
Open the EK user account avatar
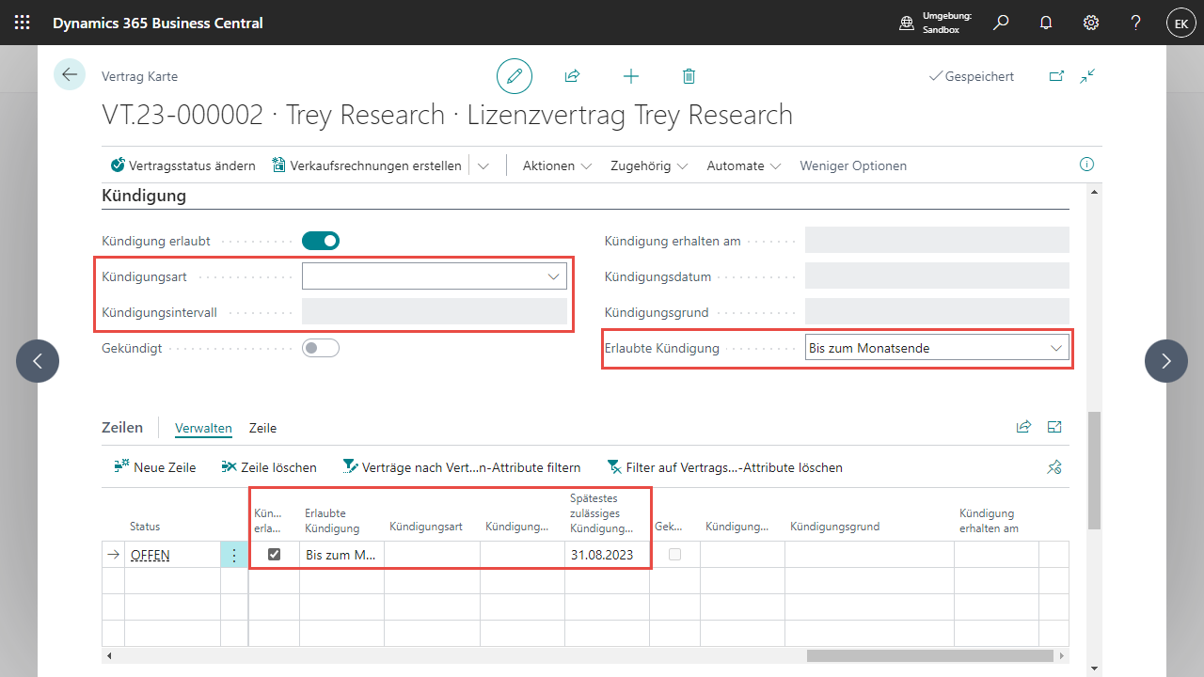1181,23
